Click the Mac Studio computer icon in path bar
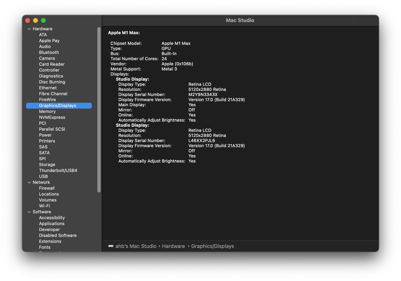The height and width of the screenshot is (281, 401). click(x=111, y=246)
